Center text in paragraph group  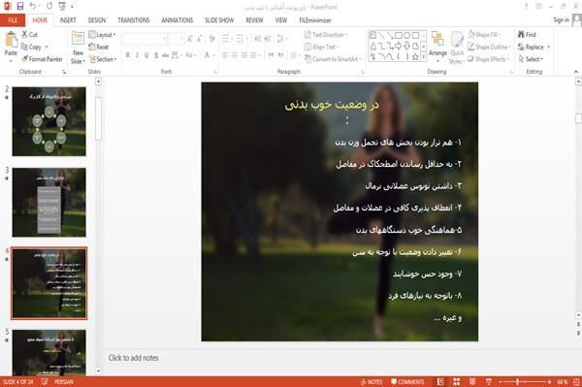[x=235, y=55]
